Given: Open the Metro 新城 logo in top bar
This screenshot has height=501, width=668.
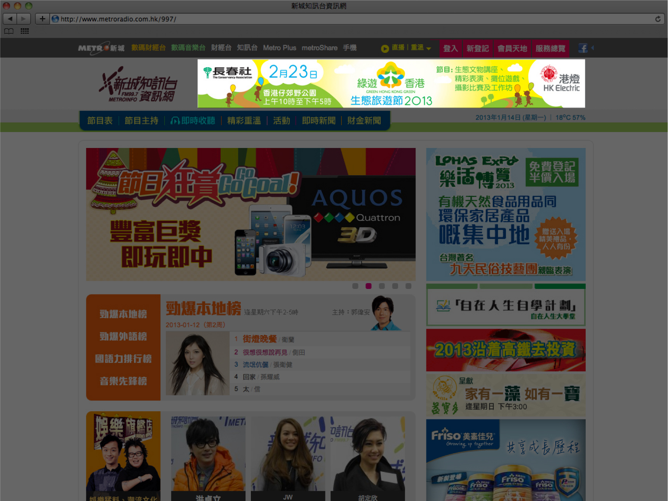Looking at the screenshot, I should (x=101, y=48).
